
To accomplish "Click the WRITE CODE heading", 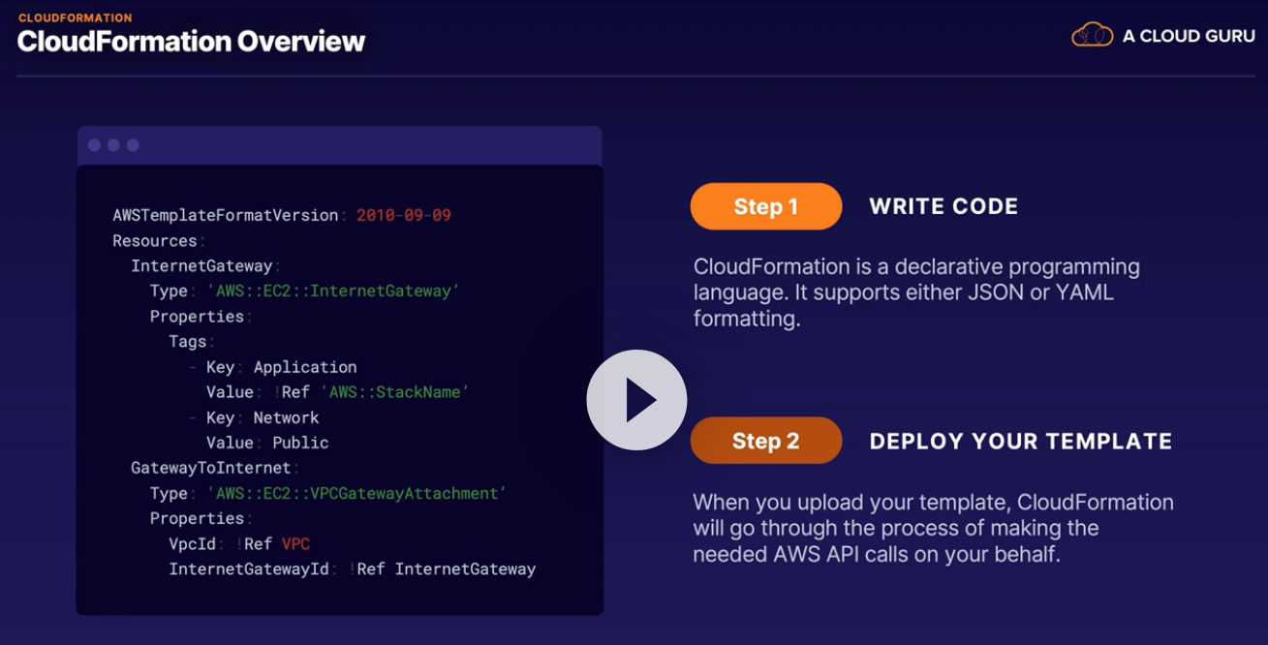I will click(x=943, y=206).
